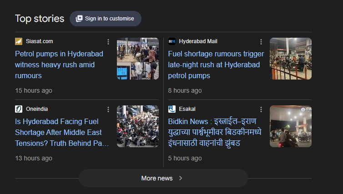The image size is (343, 194).
Task: Click the Siasat.com favicon icon
Action: (x=19, y=41)
